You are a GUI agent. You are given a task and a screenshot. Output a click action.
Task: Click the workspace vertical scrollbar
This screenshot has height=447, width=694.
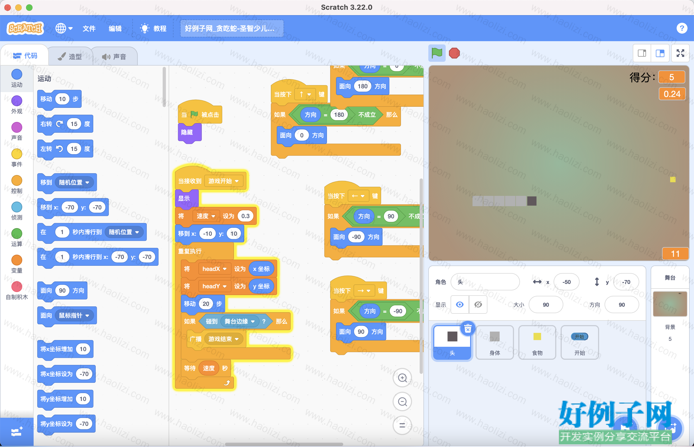pos(421,276)
